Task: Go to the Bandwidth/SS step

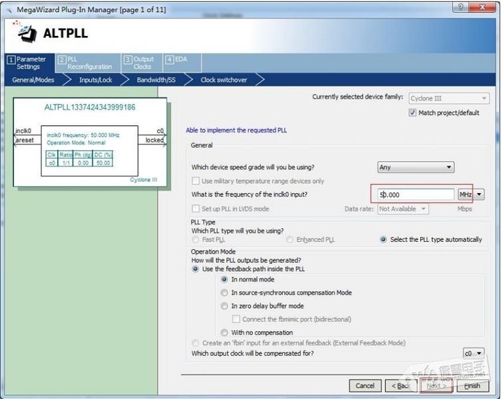Action: pos(156,80)
